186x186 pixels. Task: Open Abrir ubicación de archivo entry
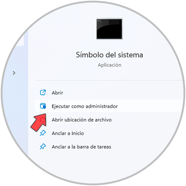click(x=82, y=120)
